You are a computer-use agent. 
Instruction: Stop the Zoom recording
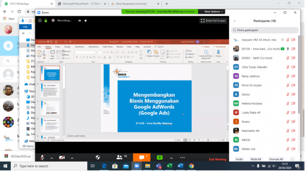[x=86, y=21]
